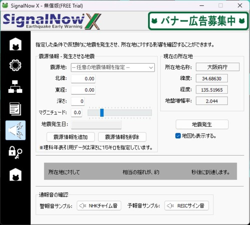Open the バナー広告募集中 banner ad
Screen dimensions: 250x225
tap(198, 21)
